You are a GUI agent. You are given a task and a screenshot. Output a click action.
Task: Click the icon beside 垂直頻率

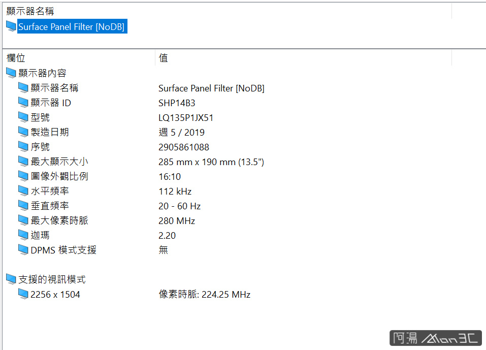click(23, 206)
